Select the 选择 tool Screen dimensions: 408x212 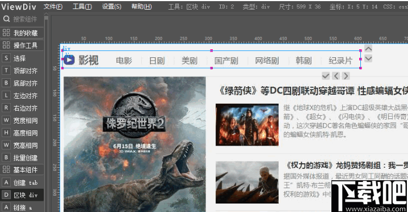pos(22,58)
